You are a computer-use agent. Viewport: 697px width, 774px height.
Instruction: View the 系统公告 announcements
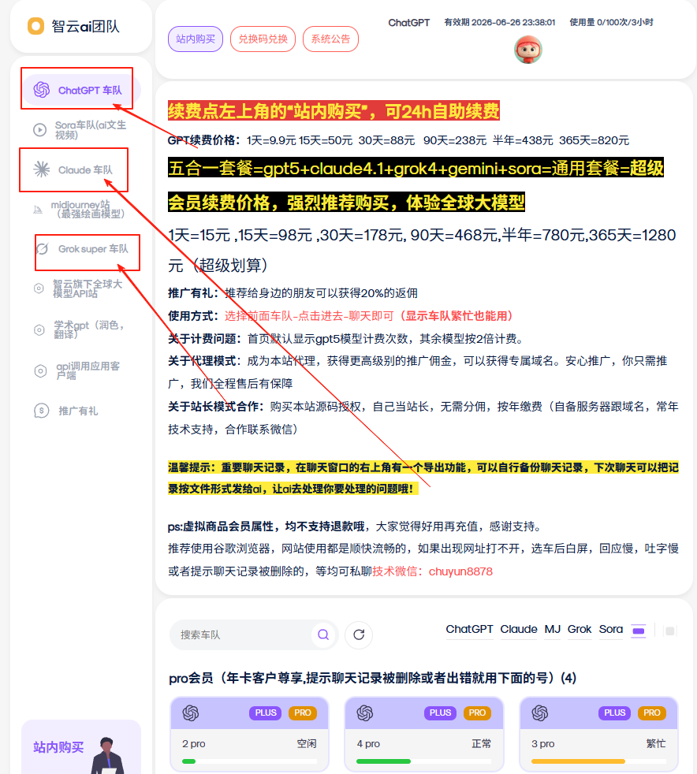330,39
